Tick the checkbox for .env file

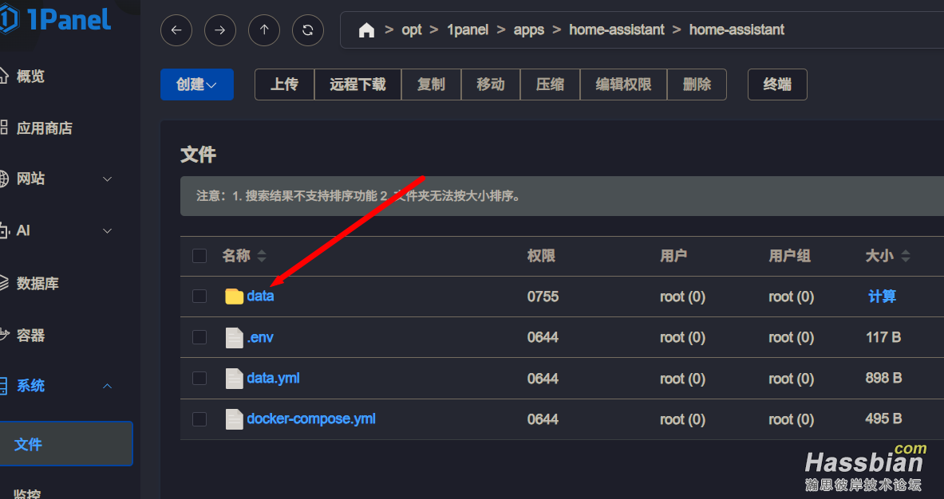click(x=199, y=337)
